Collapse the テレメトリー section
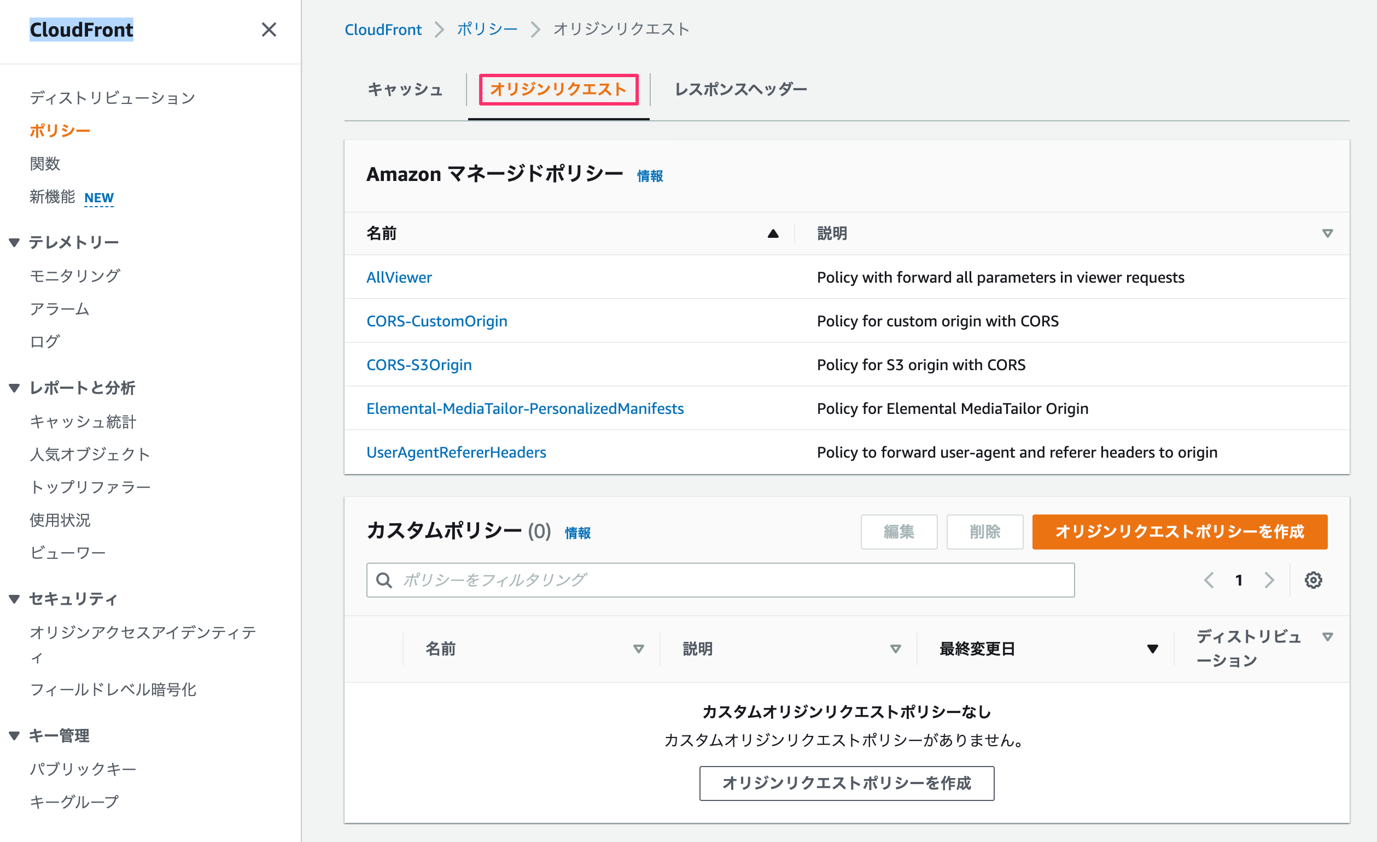 pyautogui.click(x=15, y=243)
